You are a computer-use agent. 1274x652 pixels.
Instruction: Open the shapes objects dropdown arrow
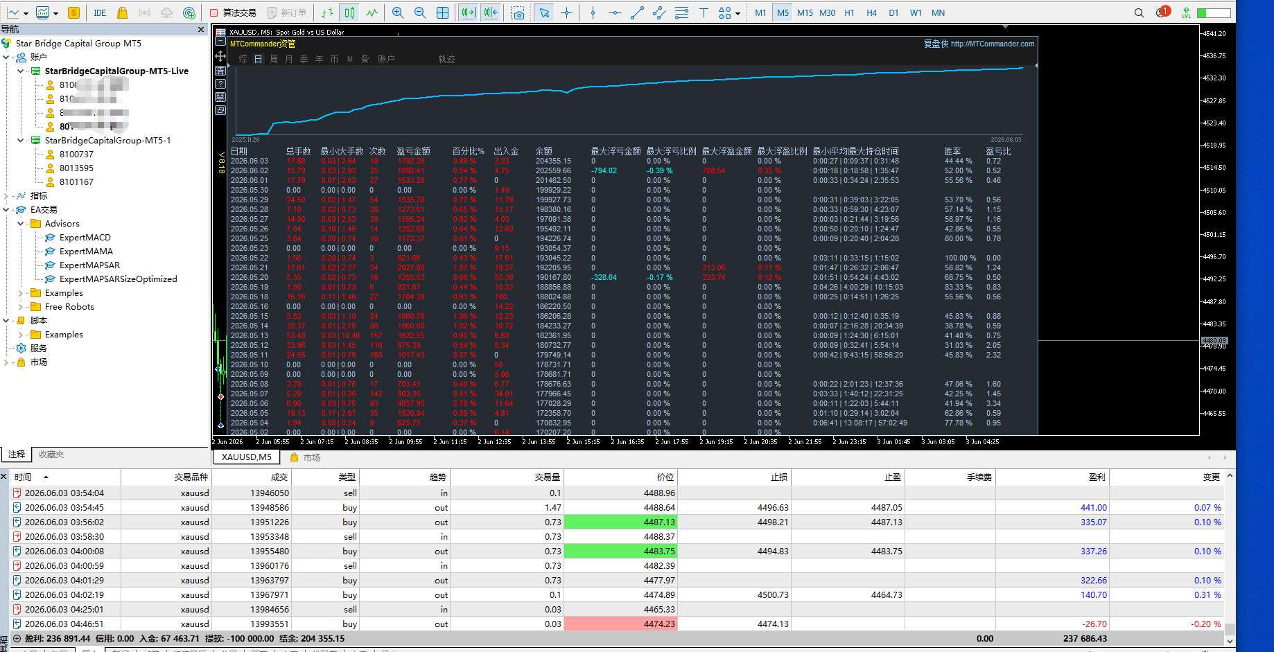tap(738, 13)
